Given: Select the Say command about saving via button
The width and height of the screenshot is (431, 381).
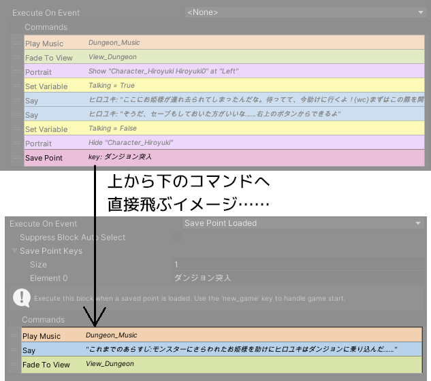Looking at the screenshot, I should pos(224,114).
